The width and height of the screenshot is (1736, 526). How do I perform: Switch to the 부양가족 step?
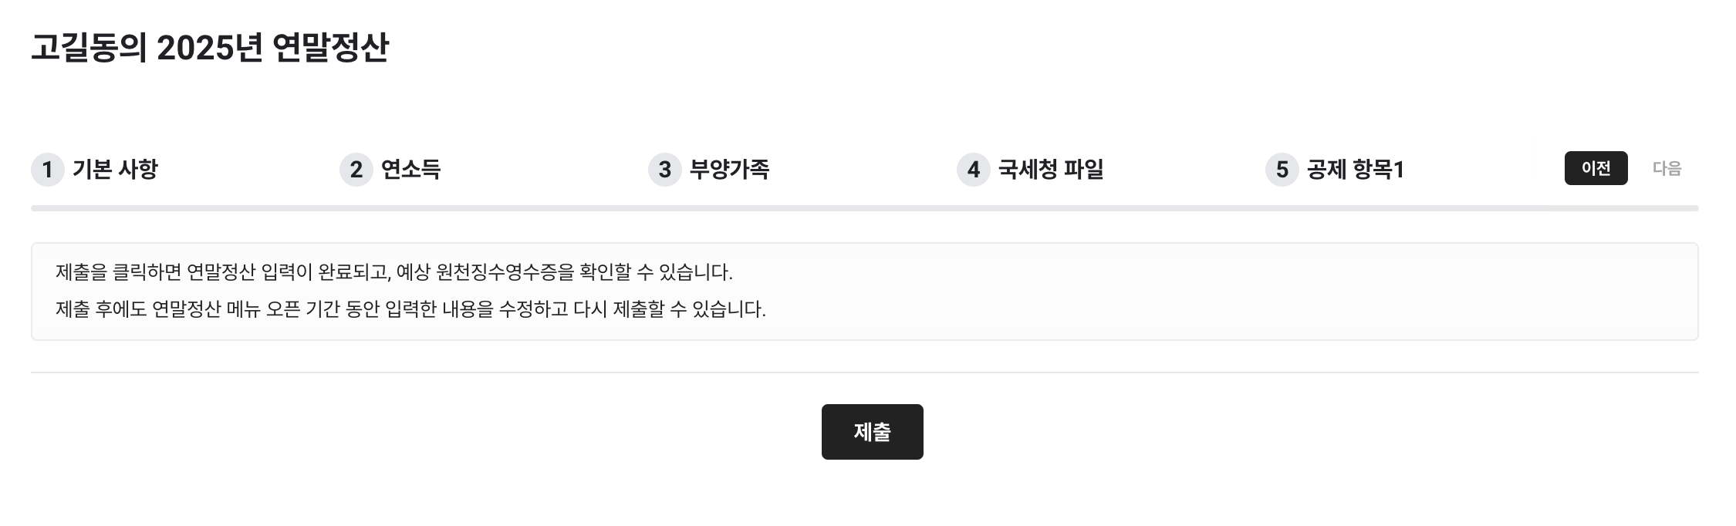tap(729, 170)
